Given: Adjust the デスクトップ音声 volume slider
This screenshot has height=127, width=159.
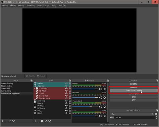Looking at the screenshot, I should [x=85, y=107].
